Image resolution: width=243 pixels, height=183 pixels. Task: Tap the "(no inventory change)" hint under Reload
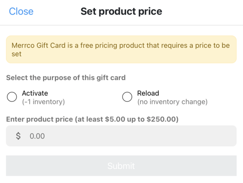[x=172, y=102]
